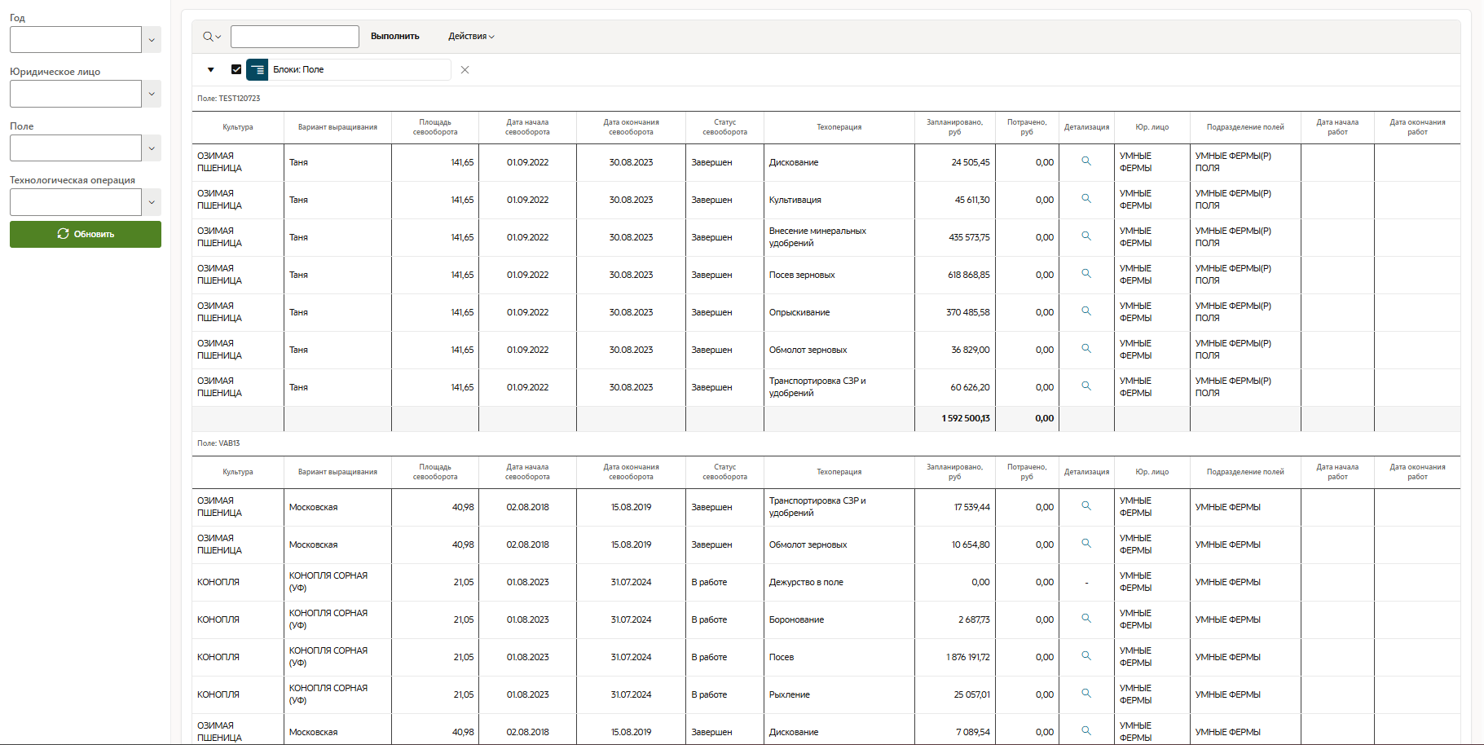Image resolution: width=1484 pixels, height=745 pixels.
Task: Open the Действия menu
Action: coord(471,37)
